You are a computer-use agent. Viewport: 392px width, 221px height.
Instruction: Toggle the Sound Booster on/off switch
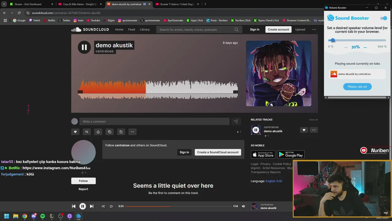pos(383,18)
